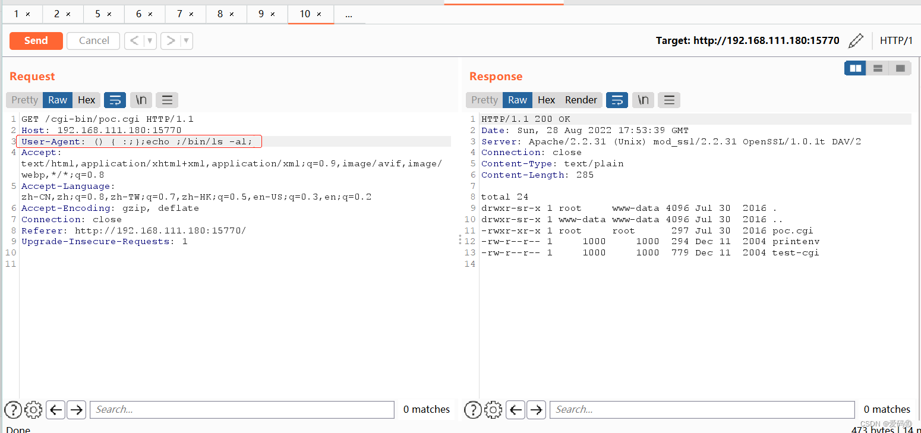Select Pretty view in Response panel
The height and width of the screenshot is (433, 921).
click(x=484, y=100)
